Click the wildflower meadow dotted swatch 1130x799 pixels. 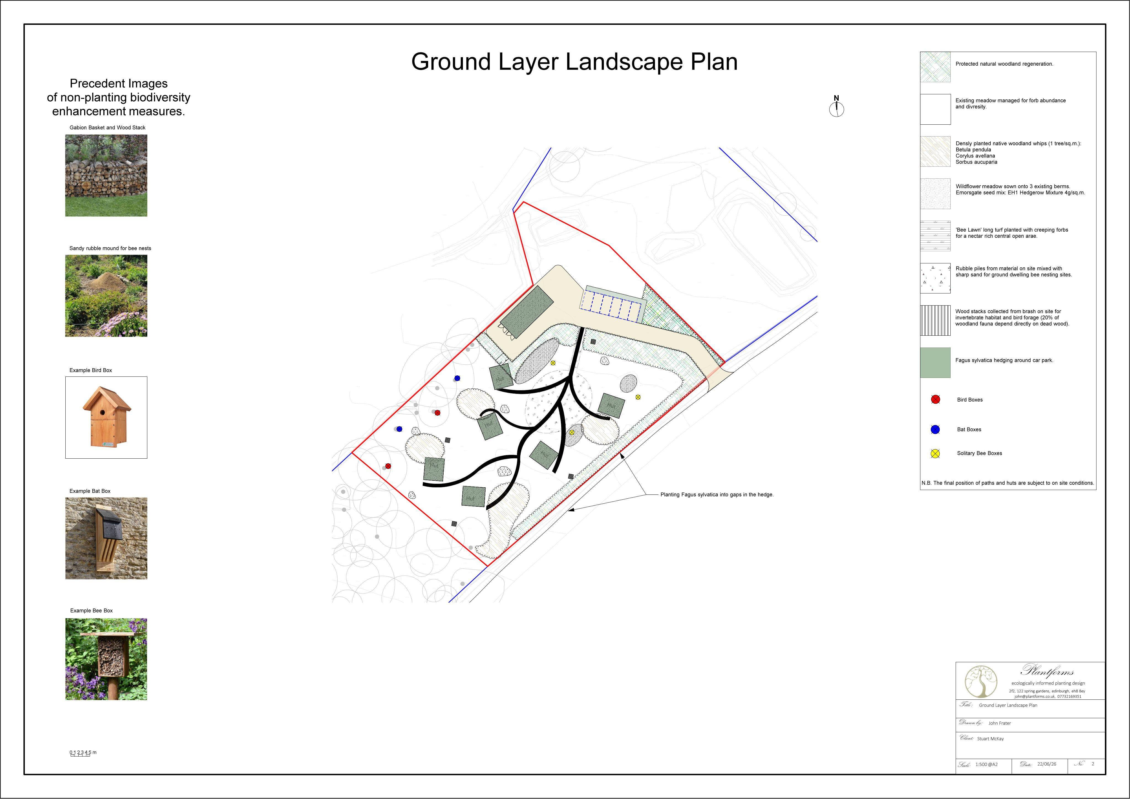[935, 194]
